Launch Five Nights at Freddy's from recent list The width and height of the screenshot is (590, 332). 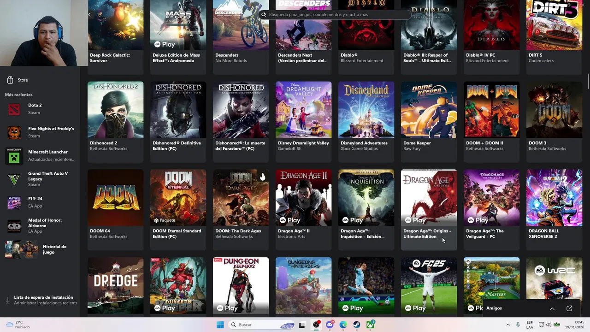pyautogui.click(x=40, y=132)
